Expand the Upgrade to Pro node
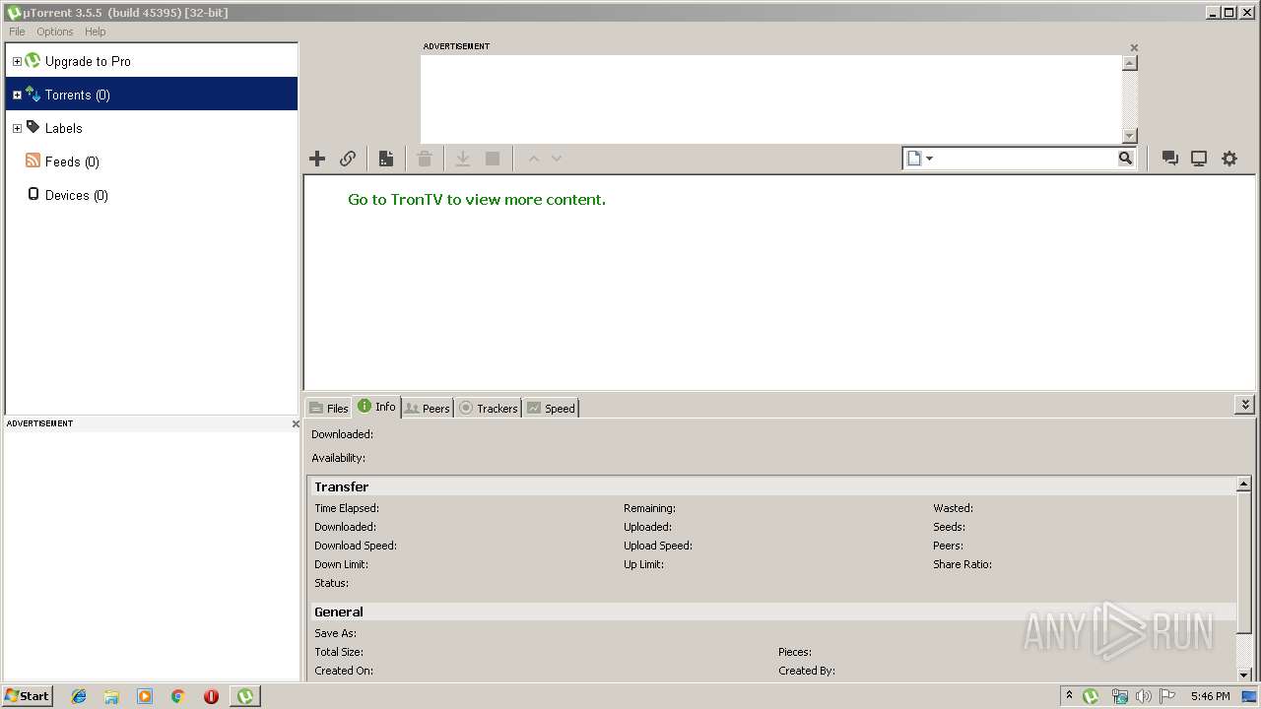Image resolution: width=1261 pixels, height=709 pixels. (17, 61)
